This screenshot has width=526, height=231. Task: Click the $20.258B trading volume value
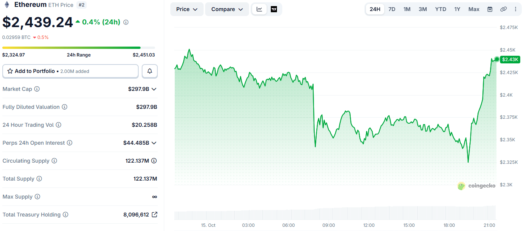144,125
